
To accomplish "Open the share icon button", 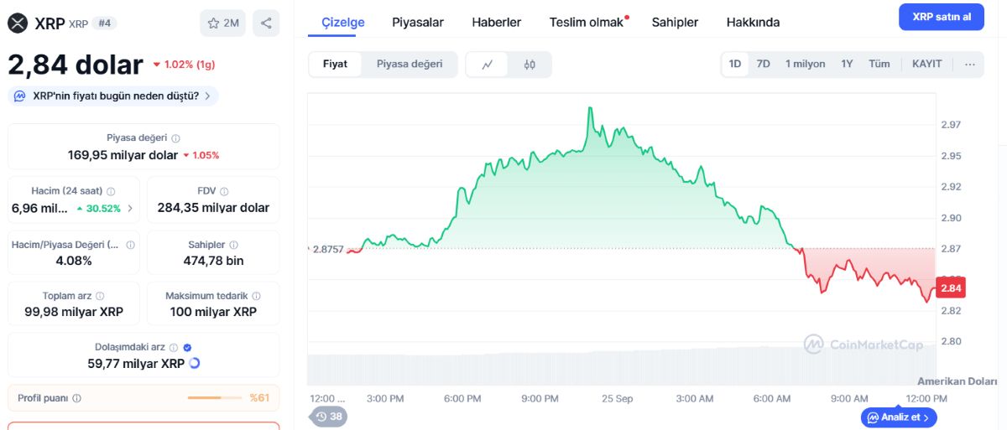I will pos(266,23).
